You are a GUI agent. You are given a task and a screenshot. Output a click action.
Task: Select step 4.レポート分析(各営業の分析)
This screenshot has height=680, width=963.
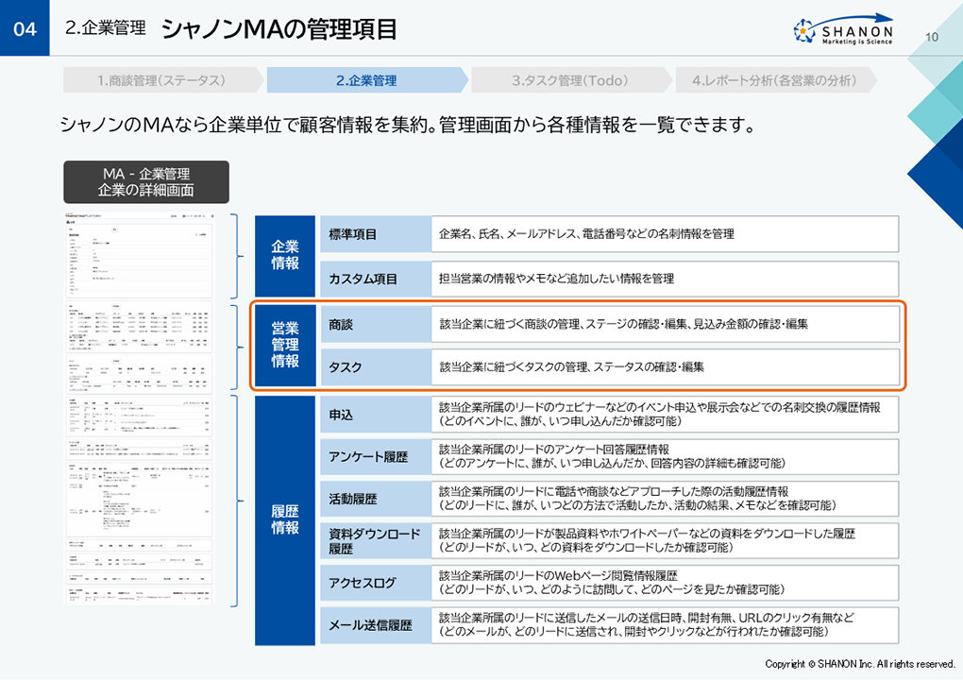tap(774, 80)
